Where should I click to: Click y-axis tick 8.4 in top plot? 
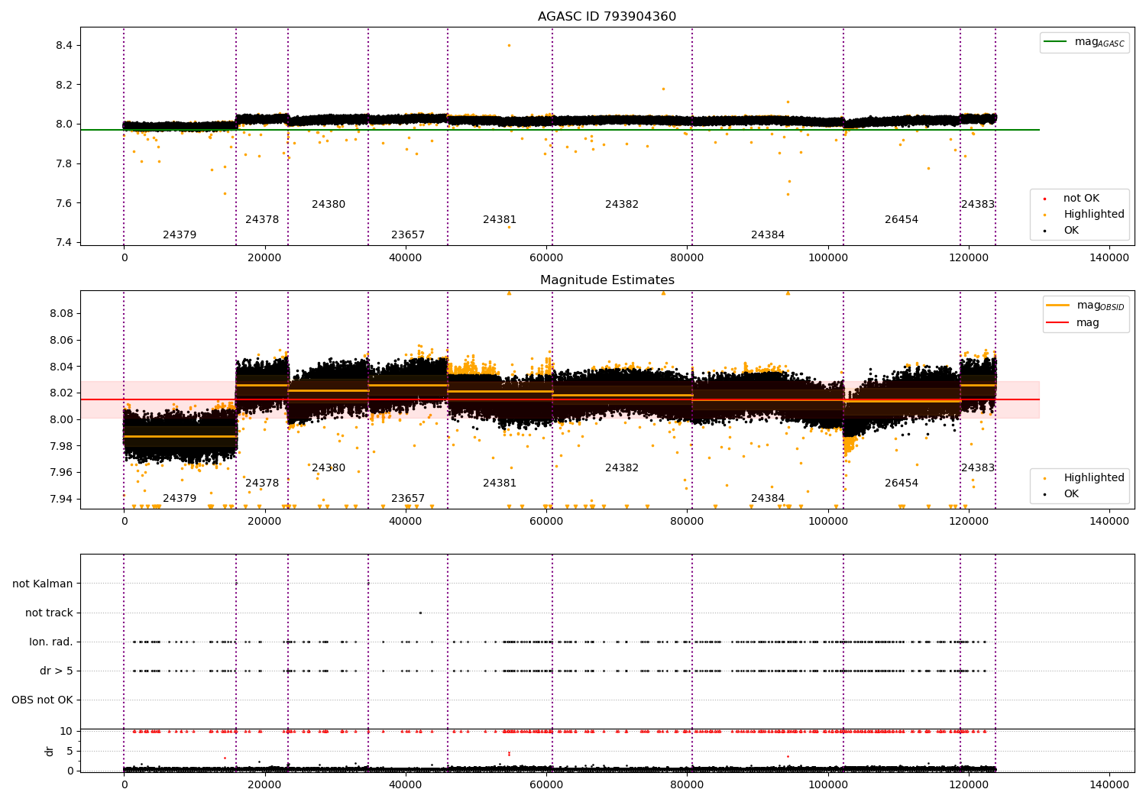click(64, 45)
